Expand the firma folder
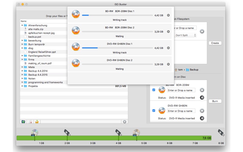Screen dimensions: 243x152 [x=22, y=59]
